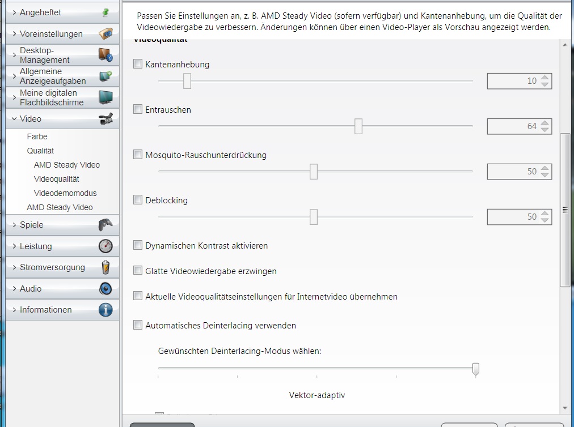Expand the Informationen section
The image size is (574, 427).
pyautogui.click(x=14, y=310)
